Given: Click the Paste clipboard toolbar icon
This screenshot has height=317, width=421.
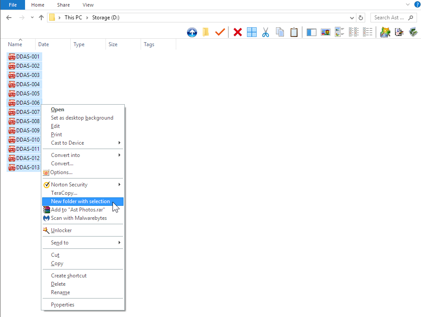Looking at the screenshot, I should [x=294, y=32].
